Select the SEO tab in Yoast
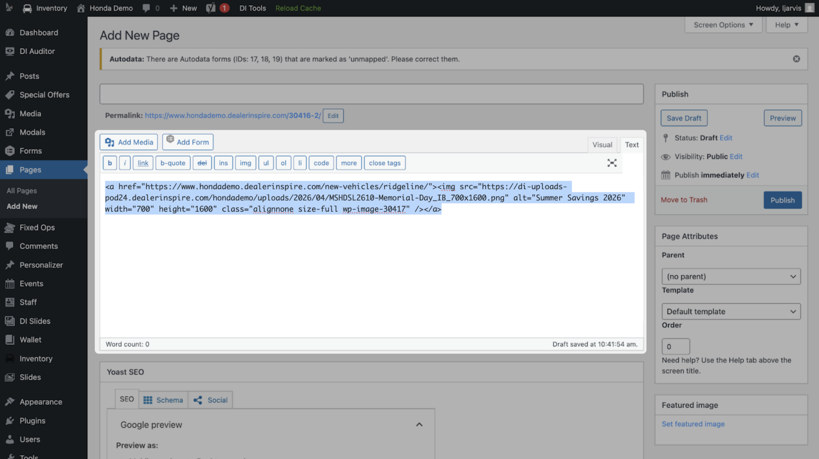This screenshot has height=459, width=819. click(x=127, y=399)
